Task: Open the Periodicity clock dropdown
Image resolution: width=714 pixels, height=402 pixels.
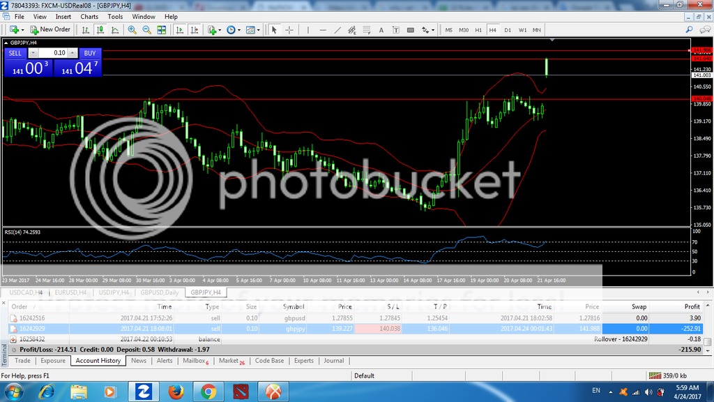Action: (233, 30)
